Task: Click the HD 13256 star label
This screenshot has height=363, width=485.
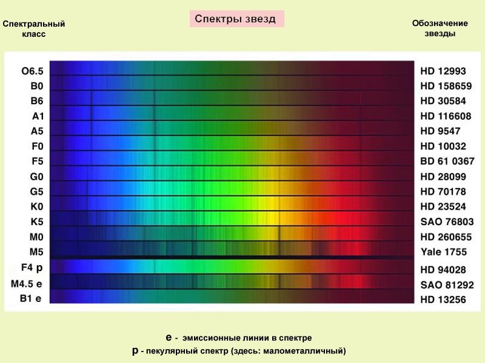Action: click(443, 299)
